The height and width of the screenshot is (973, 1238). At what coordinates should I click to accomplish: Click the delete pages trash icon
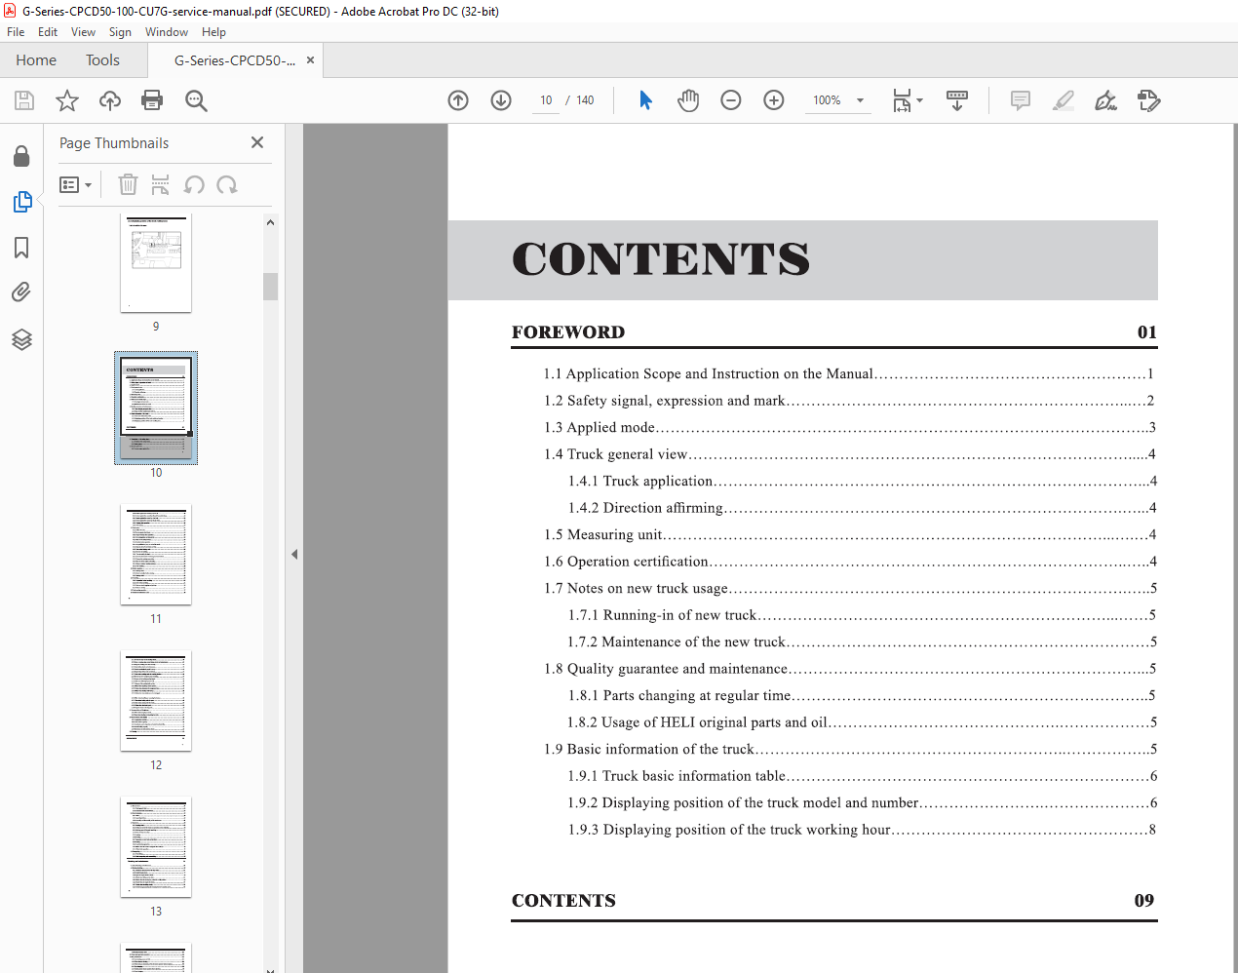point(128,184)
